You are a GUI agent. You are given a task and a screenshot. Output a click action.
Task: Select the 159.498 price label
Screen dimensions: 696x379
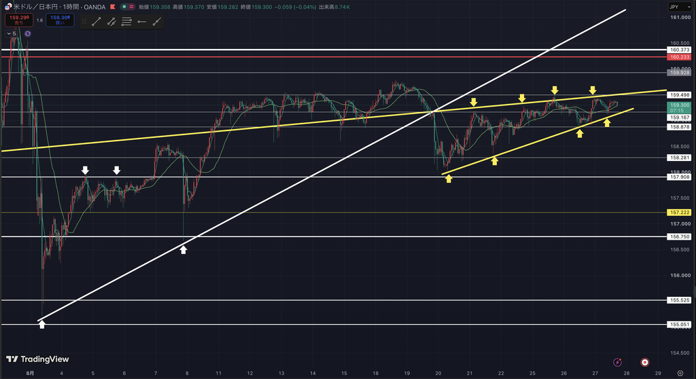[679, 95]
